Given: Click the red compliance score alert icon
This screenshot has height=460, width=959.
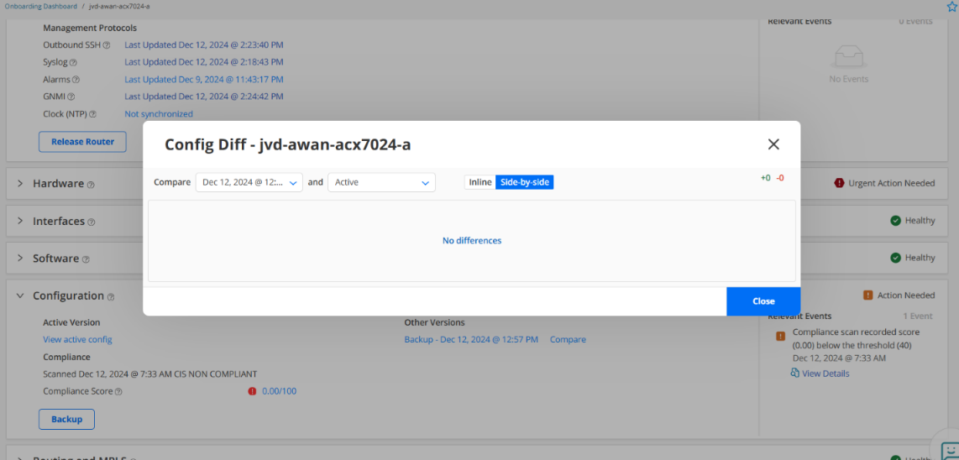Looking at the screenshot, I should pos(252,391).
